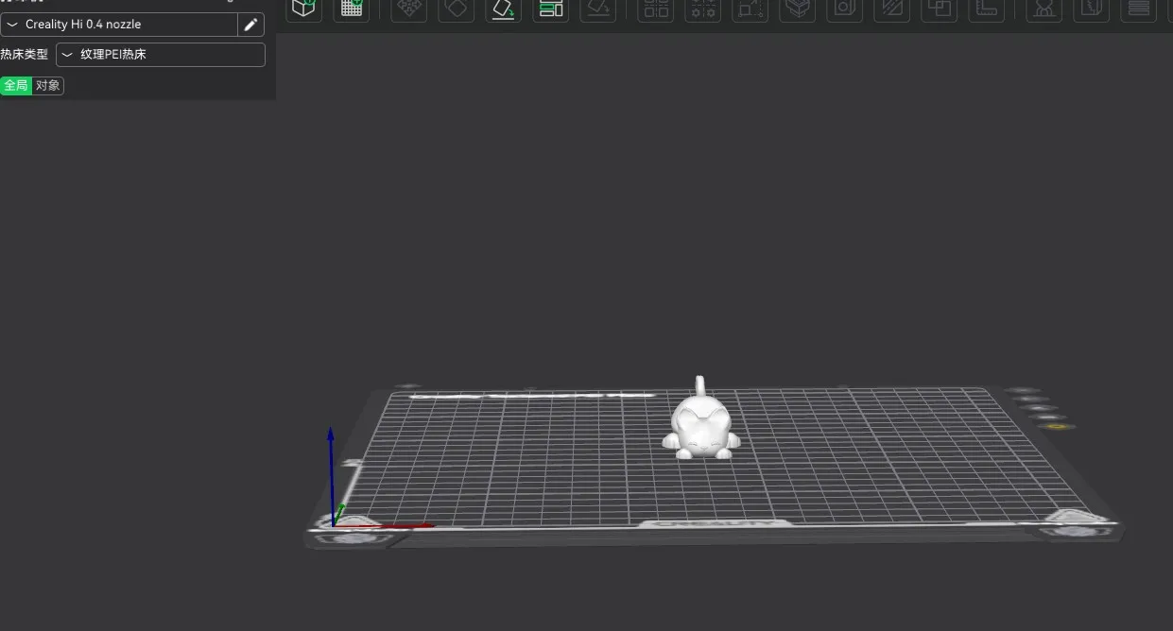
Task: Select the rotate diamond icon
Action: (x=457, y=9)
